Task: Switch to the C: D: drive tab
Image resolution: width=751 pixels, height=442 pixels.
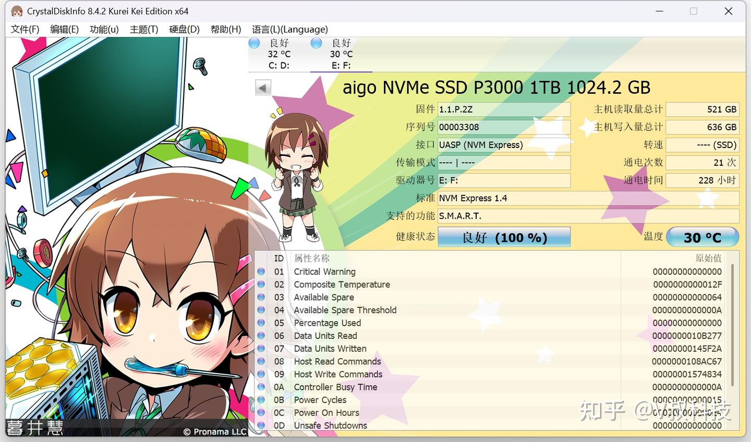Action: click(x=279, y=54)
